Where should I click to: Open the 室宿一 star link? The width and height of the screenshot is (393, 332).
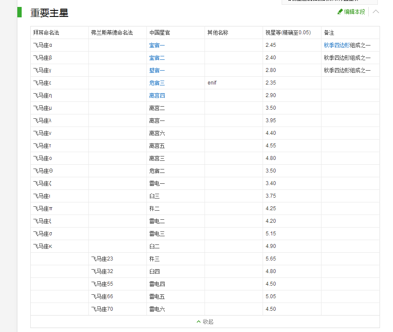[x=156, y=45]
